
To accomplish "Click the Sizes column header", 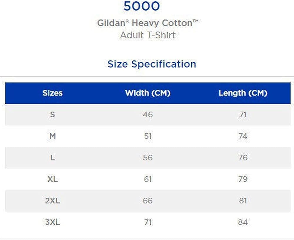I will pos(53,93).
